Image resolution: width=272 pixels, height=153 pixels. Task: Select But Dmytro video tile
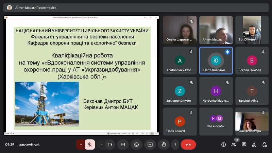pos(252,30)
